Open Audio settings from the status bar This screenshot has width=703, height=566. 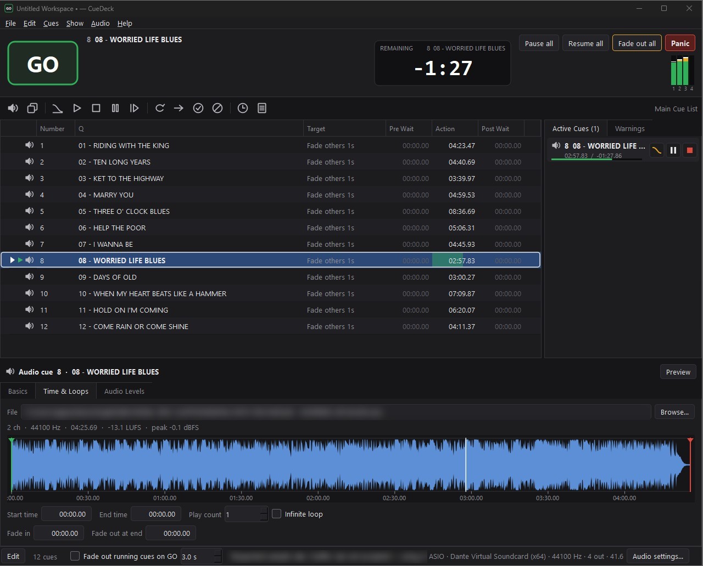point(657,556)
